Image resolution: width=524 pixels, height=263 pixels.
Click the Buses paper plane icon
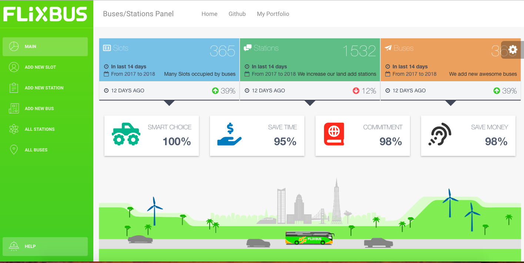pyautogui.click(x=388, y=48)
